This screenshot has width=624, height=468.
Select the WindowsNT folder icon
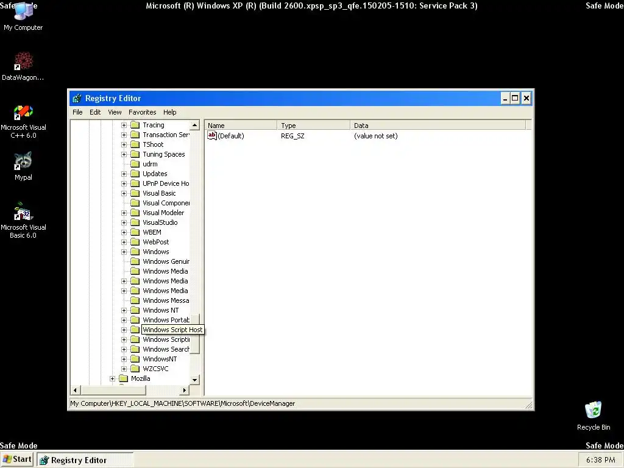[135, 359]
